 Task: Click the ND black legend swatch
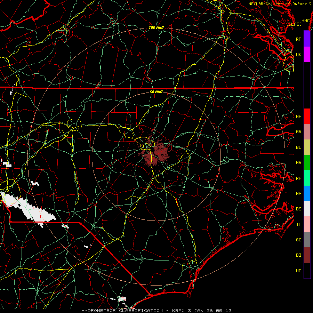click(x=307, y=271)
